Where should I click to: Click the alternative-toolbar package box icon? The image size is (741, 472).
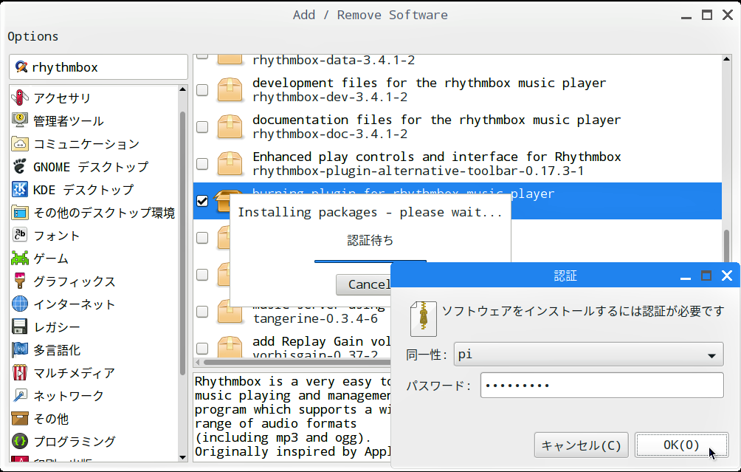tap(230, 164)
